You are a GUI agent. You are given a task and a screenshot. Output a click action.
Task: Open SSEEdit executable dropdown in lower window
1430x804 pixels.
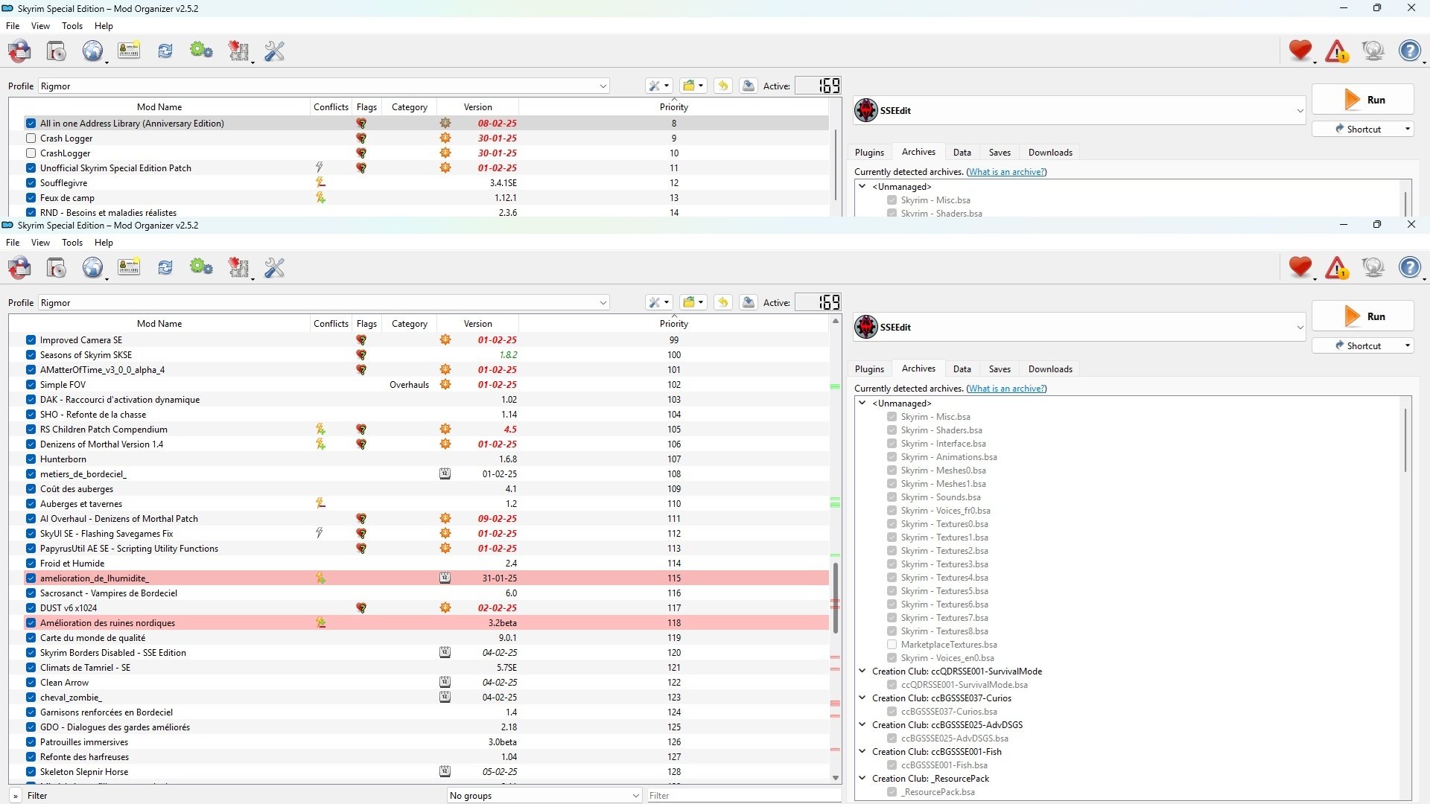[x=1080, y=327]
